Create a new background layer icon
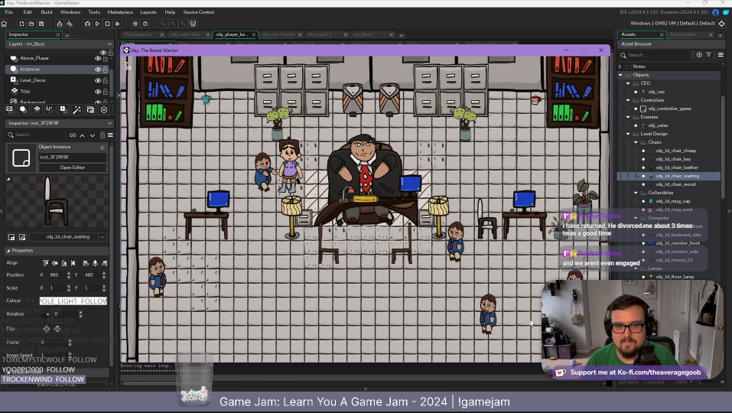This screenshot has width=732, height=413. click(x=9, y=109)
